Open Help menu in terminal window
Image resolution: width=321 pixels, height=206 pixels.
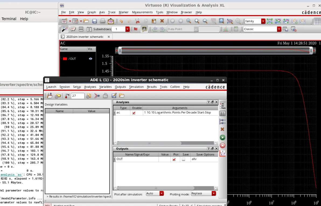tap(24, 19)
